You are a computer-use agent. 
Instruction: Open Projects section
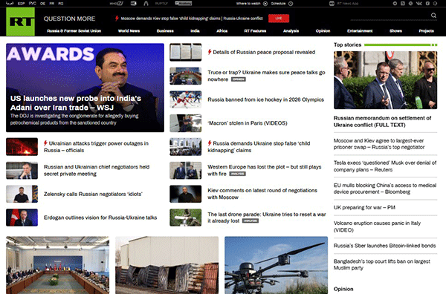427,30
